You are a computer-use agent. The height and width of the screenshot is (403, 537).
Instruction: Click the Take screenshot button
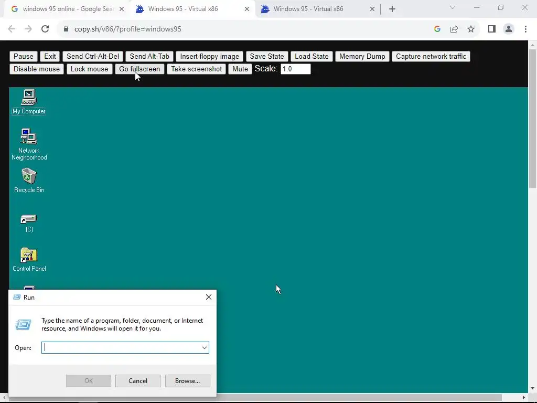tap(196, 69)
